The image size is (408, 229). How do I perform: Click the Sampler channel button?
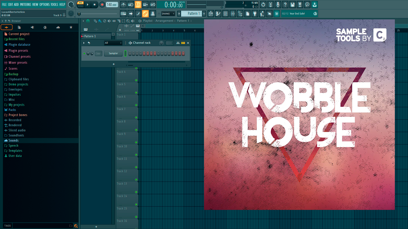(113, 53)
